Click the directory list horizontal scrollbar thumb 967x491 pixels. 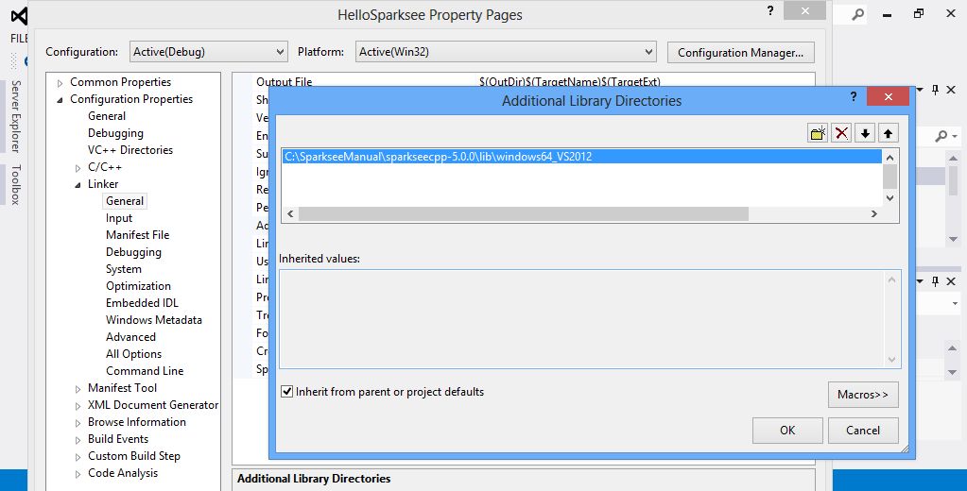[523, 213]
